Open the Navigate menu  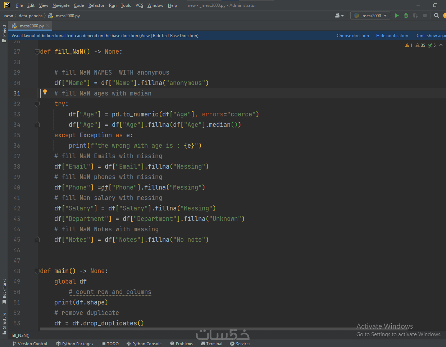pos(61,5)
